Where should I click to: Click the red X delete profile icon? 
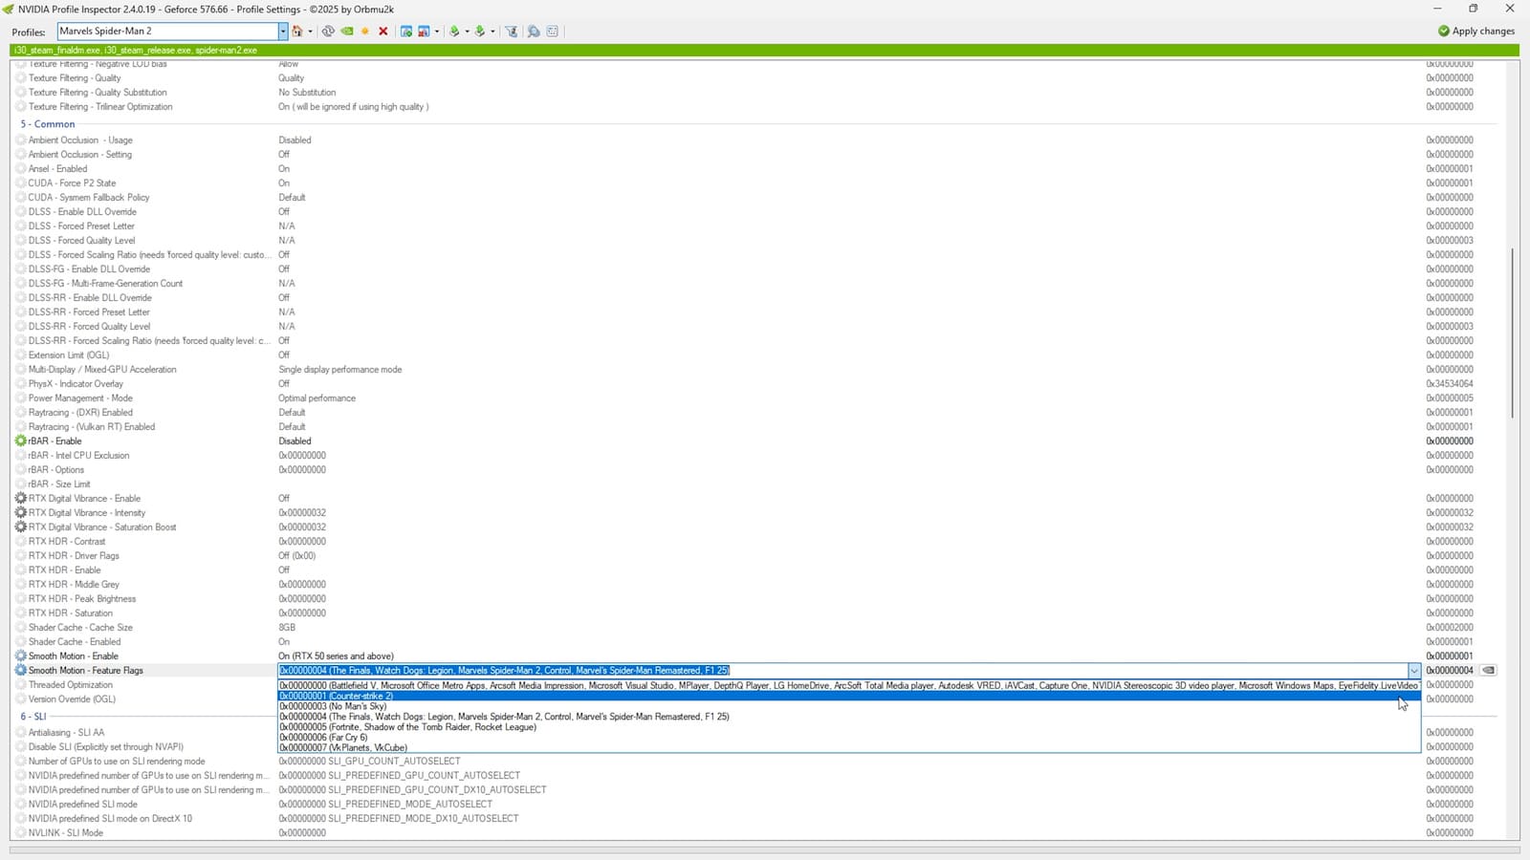383,32
